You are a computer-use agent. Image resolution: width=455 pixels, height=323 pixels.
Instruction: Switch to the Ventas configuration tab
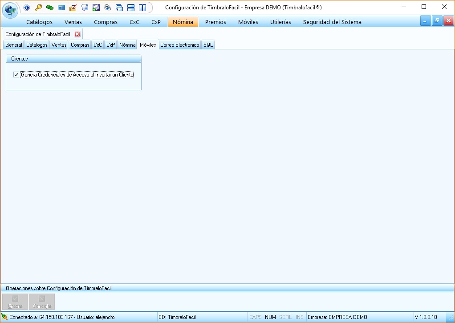coord(59,45)
